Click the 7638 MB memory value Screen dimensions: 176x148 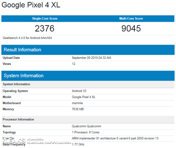[x=78, y=109]
